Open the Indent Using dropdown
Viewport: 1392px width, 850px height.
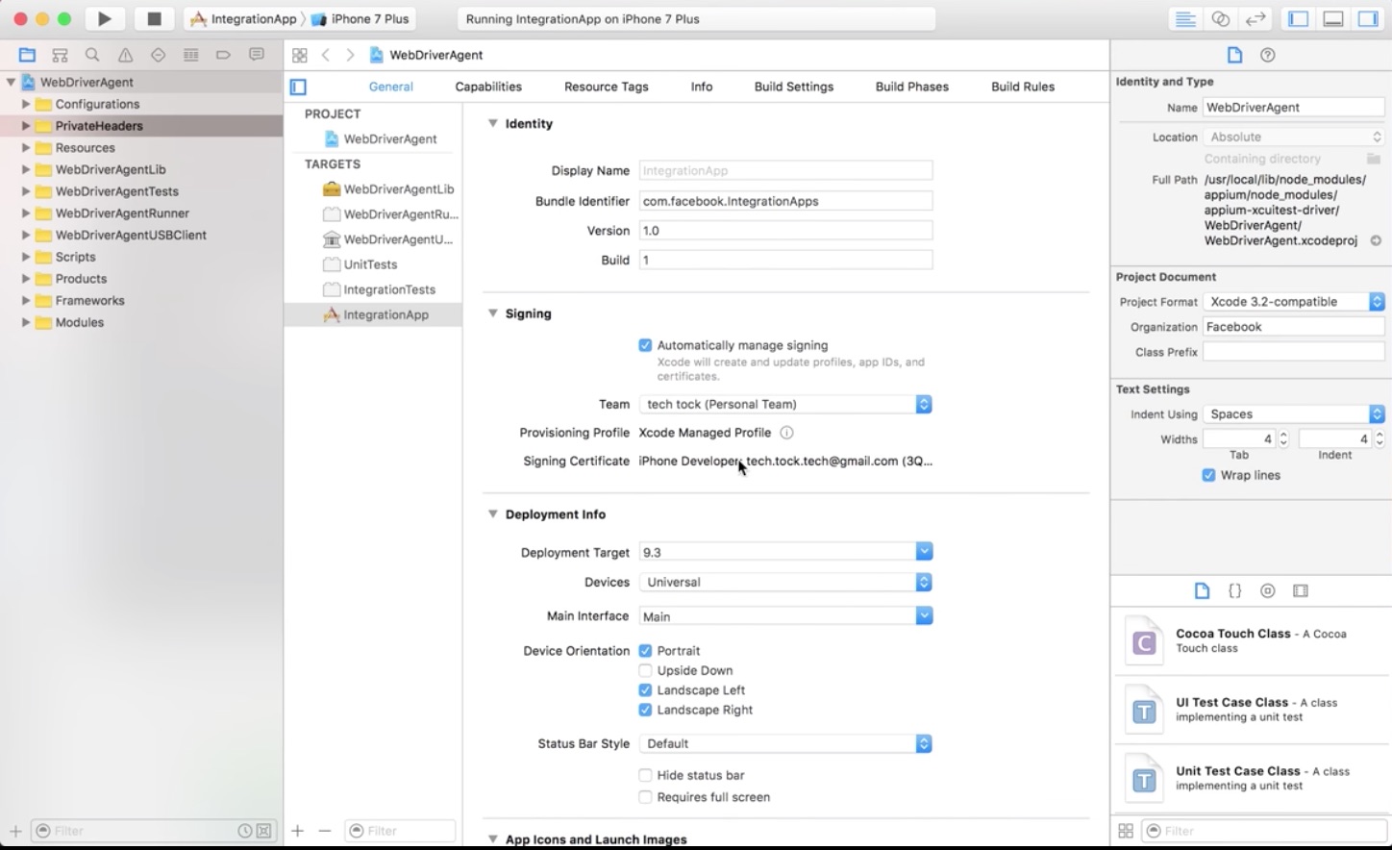pos(1294,414)
